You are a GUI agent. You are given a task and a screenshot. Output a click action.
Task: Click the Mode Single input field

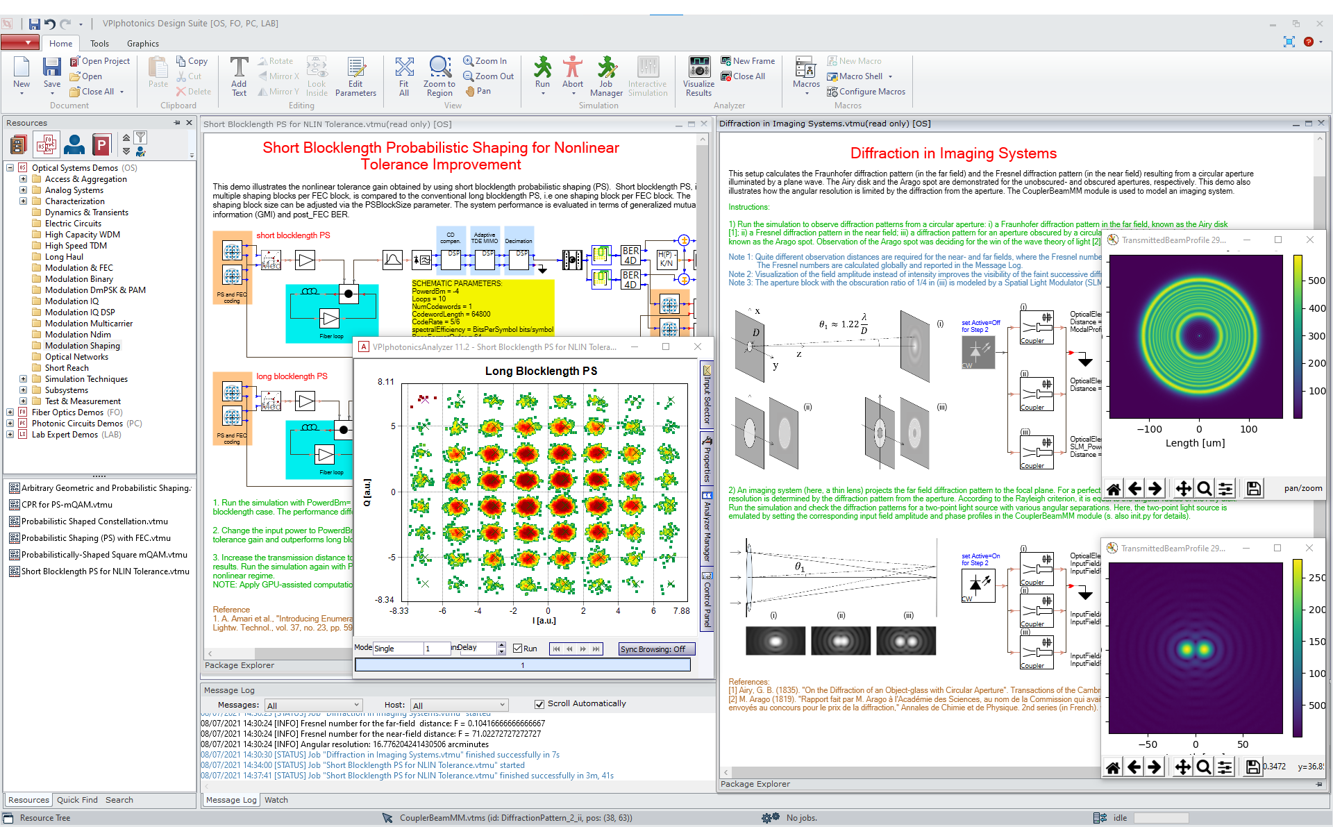tap(398, 649)
